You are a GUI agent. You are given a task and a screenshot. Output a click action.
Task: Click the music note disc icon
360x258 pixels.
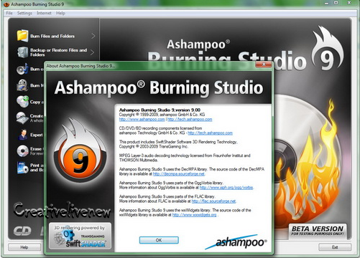pos(22,69)
